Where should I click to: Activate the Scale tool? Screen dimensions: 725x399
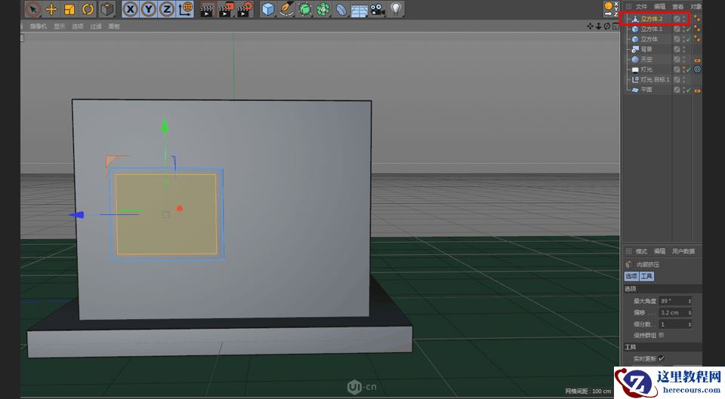69,9
